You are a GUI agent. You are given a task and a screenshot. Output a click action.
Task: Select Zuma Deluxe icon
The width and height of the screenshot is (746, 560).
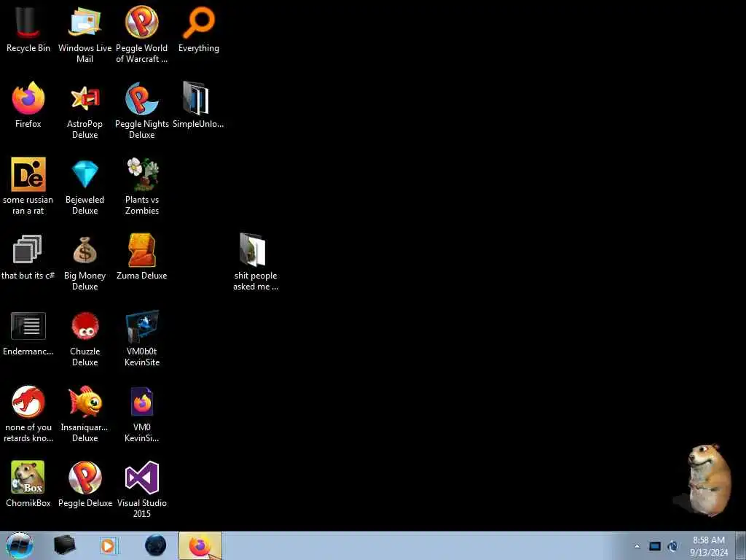click(142, 250)
